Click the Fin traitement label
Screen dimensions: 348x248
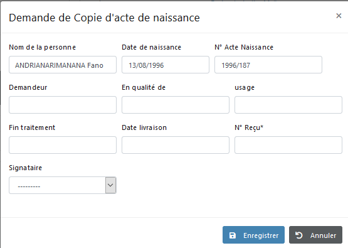tap(32, 127)
